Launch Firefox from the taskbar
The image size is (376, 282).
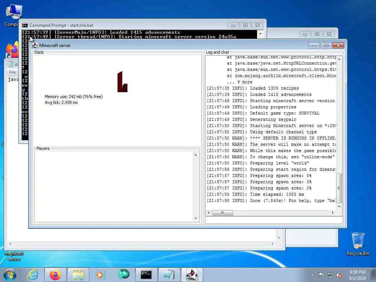pos(55,275)
